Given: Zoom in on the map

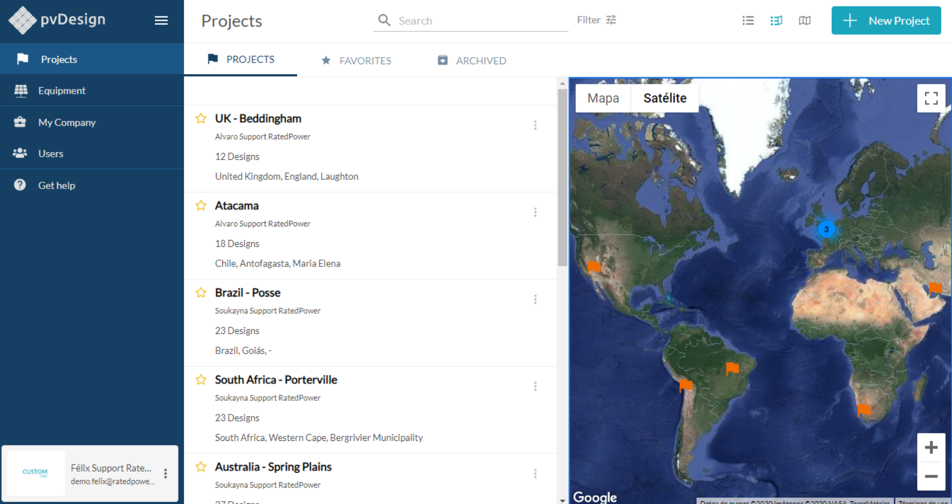Looking at the screenshot, I should [931, 447].
